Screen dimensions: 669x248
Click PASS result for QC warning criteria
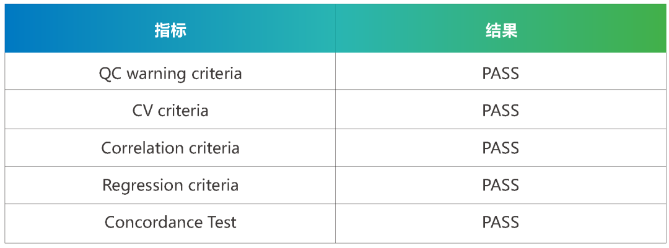pos(501,74)
